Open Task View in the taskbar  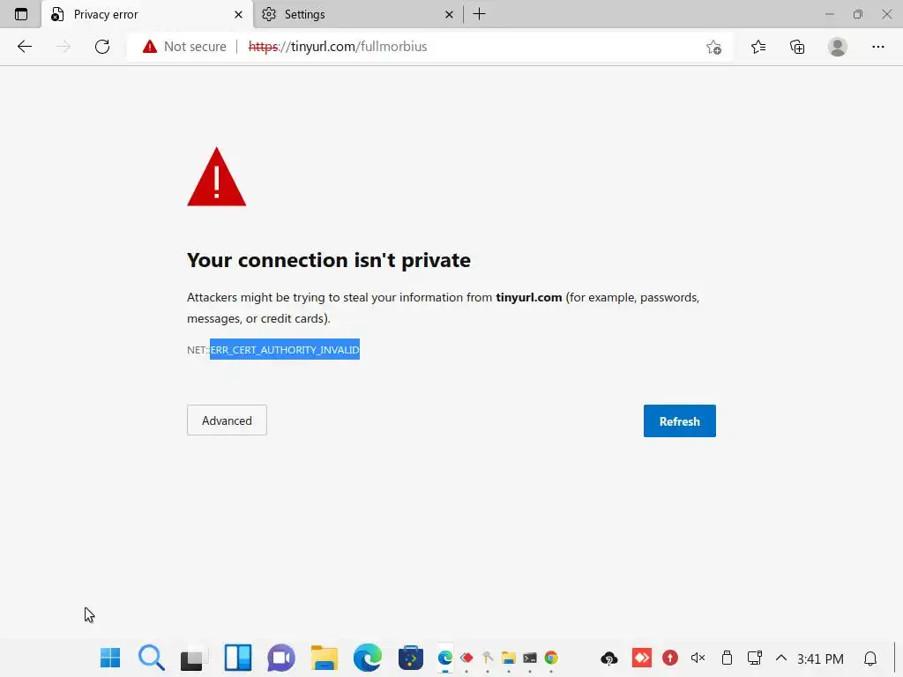click(x=192, y=658)
